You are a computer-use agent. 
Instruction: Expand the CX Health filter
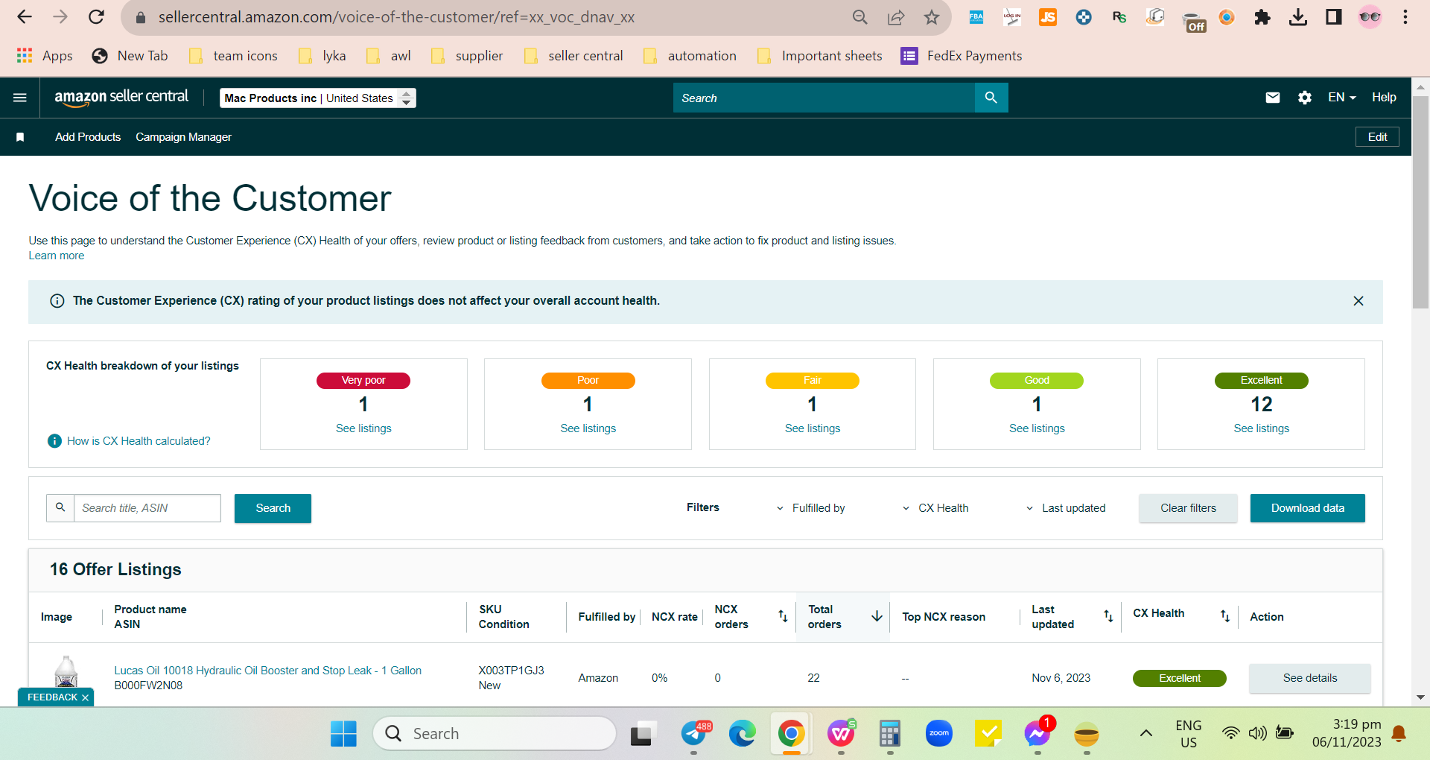coord(935,508)
